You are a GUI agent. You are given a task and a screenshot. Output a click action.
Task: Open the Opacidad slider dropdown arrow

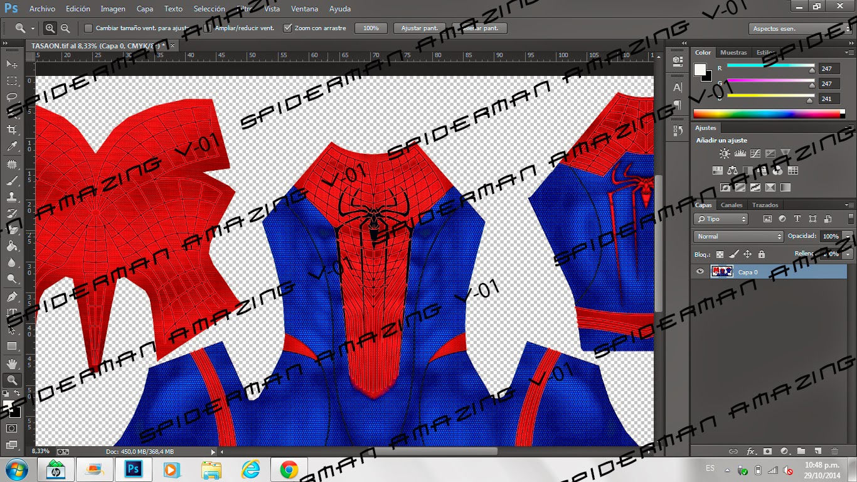848,237
